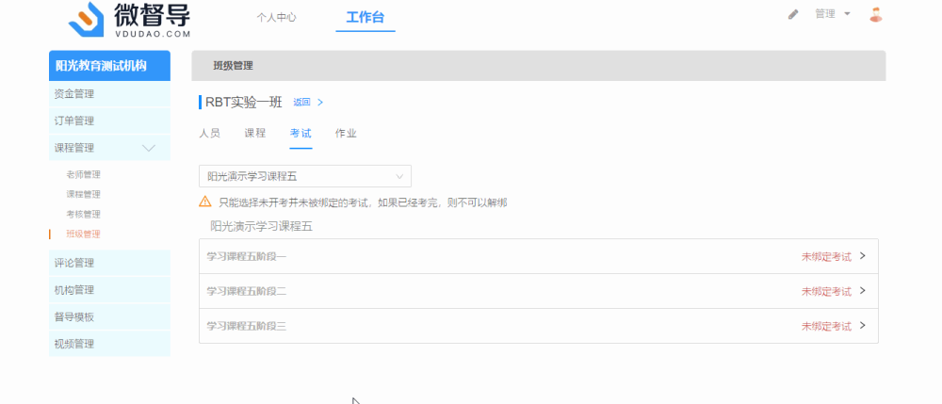Viewport: 942px width, 404px height.
Task: Switch to the 人员 tab
Action: click(210, 134)
